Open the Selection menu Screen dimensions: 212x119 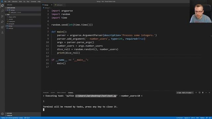[x=15, y=1]
